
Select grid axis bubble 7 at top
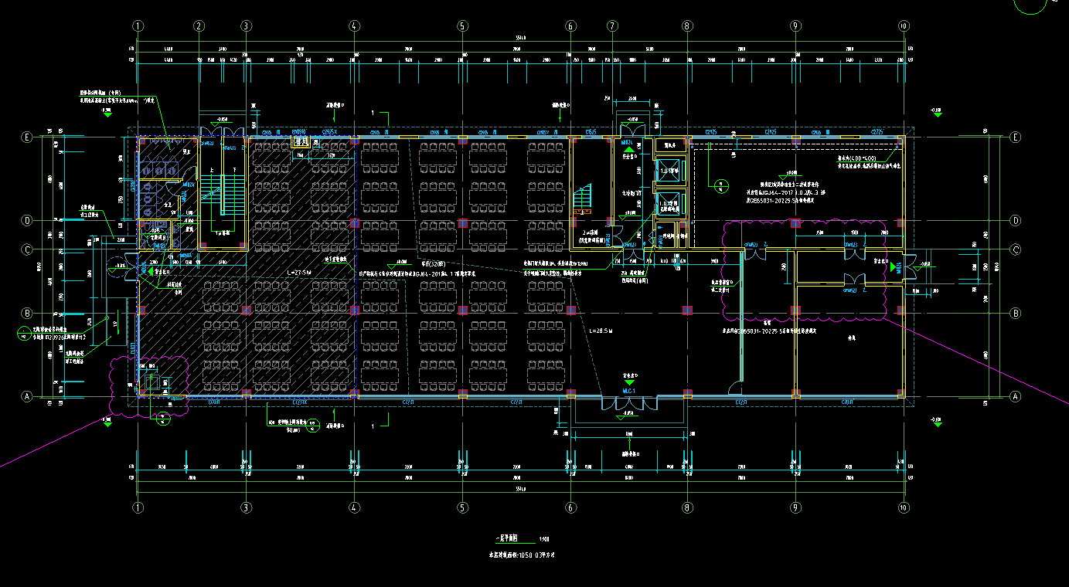click(x=612, y=26)
